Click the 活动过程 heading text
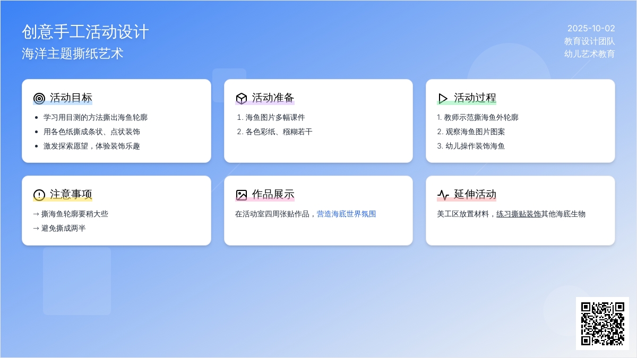 click(475, 98)
